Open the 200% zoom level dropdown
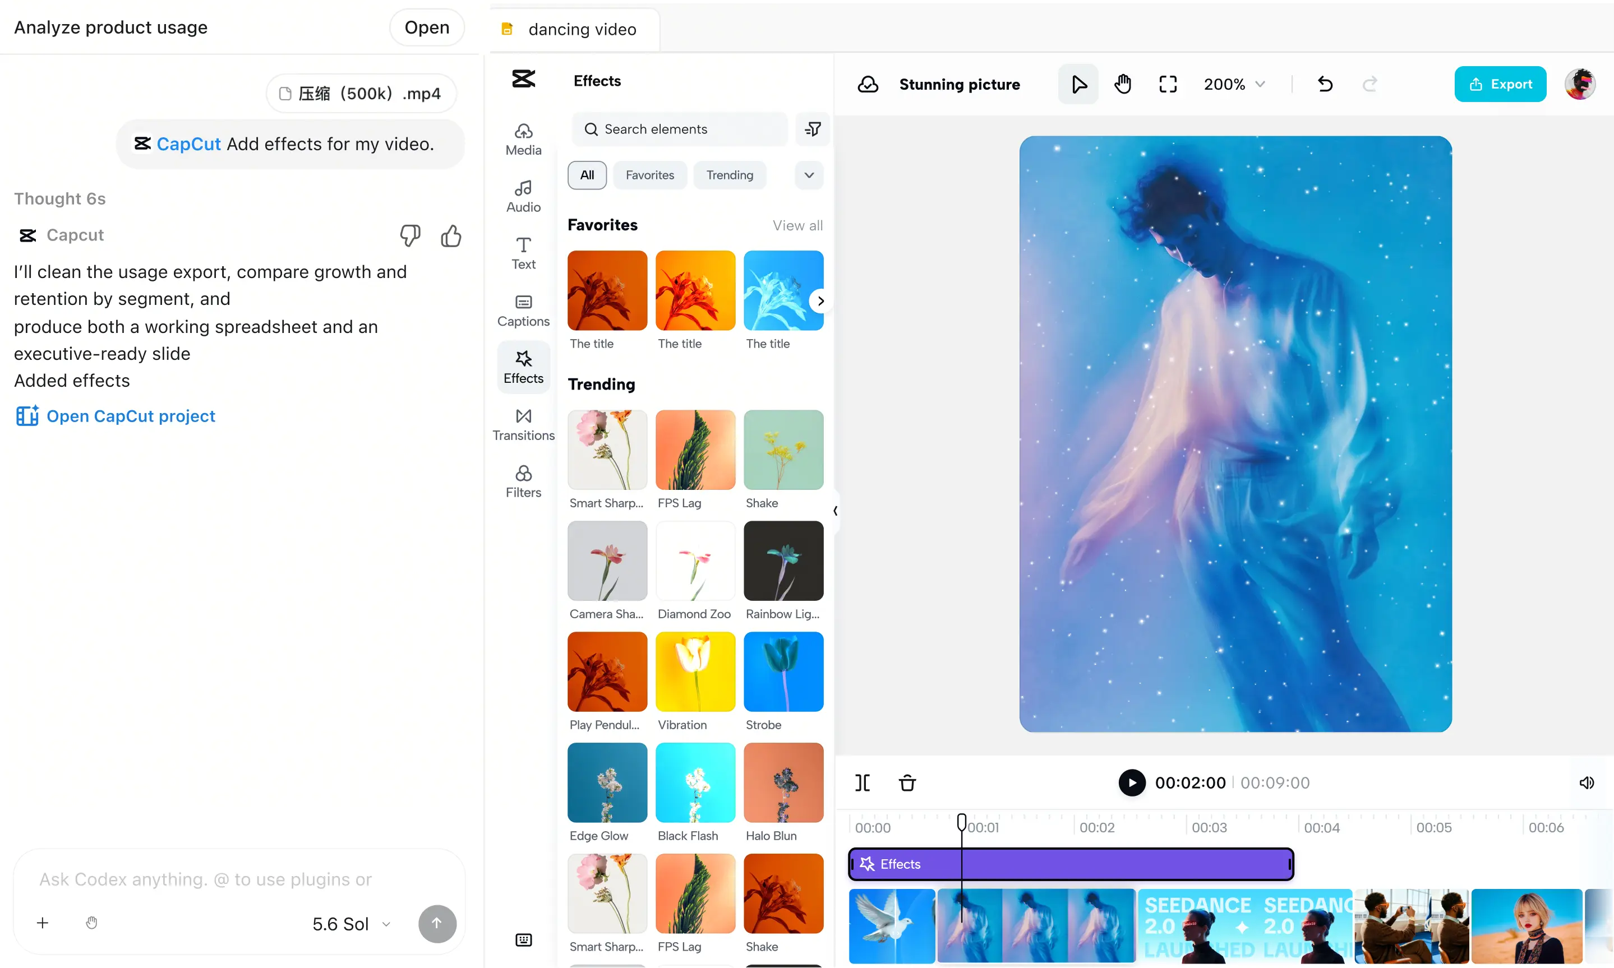Screen dimensions: 1614x968 pos(1235,84)
